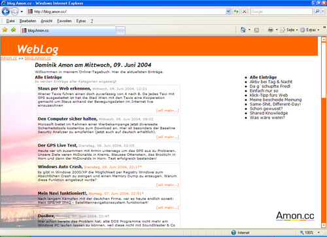Expand the command bar overflow chevron
This screenshot has height=237, width=327.
coord(324,27)
